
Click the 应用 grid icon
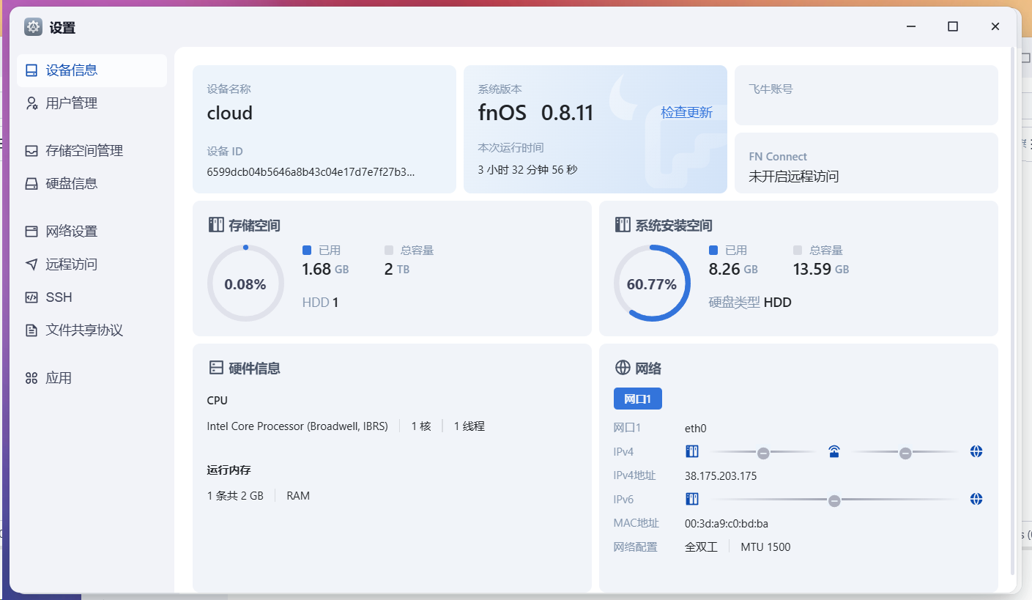[31, 378]
